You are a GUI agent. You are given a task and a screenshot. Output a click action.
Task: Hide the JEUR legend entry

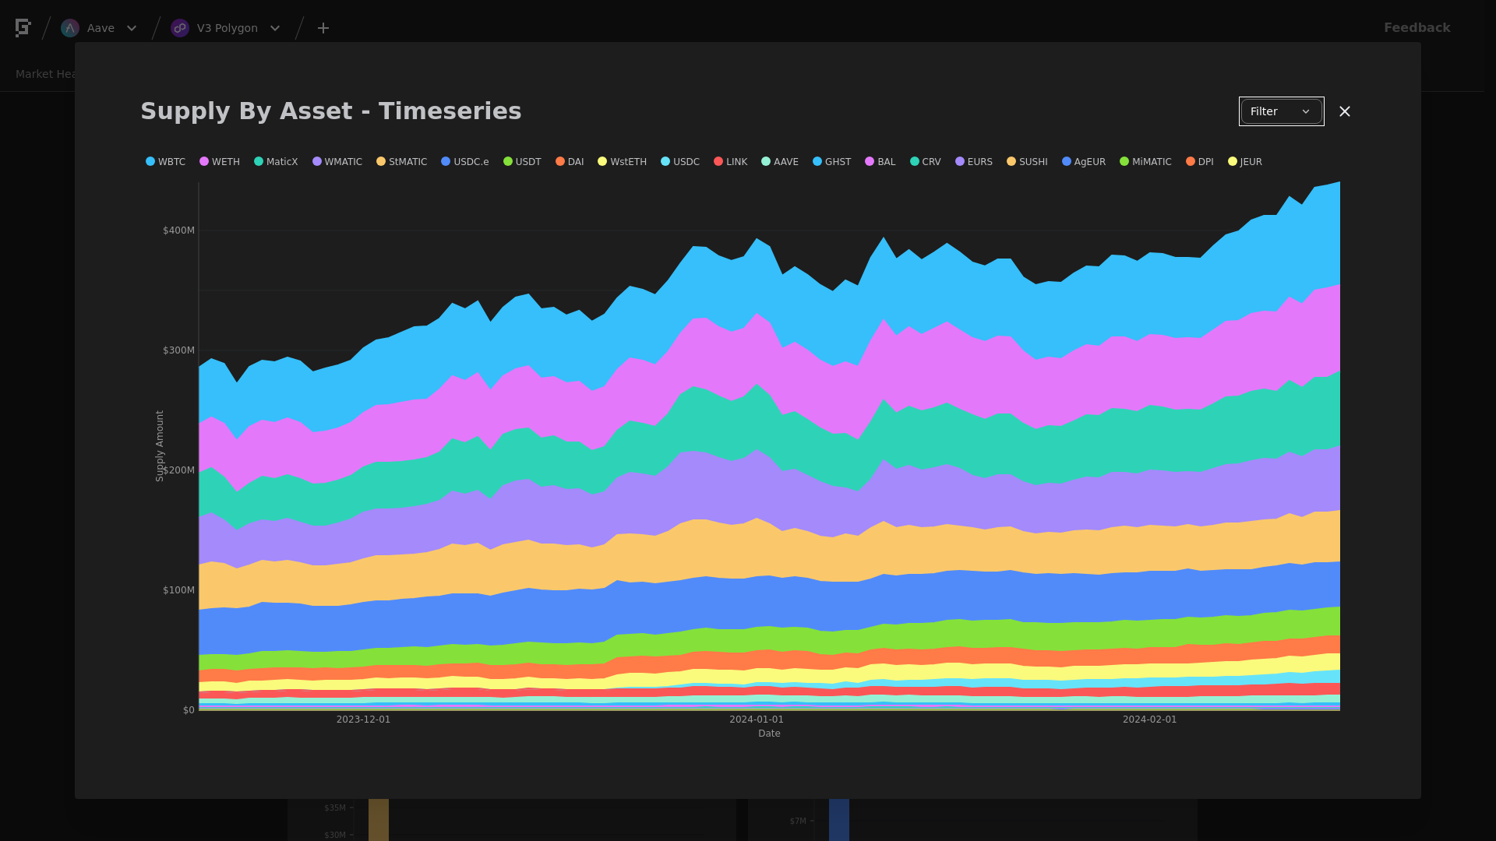[x=1245, y=162]
